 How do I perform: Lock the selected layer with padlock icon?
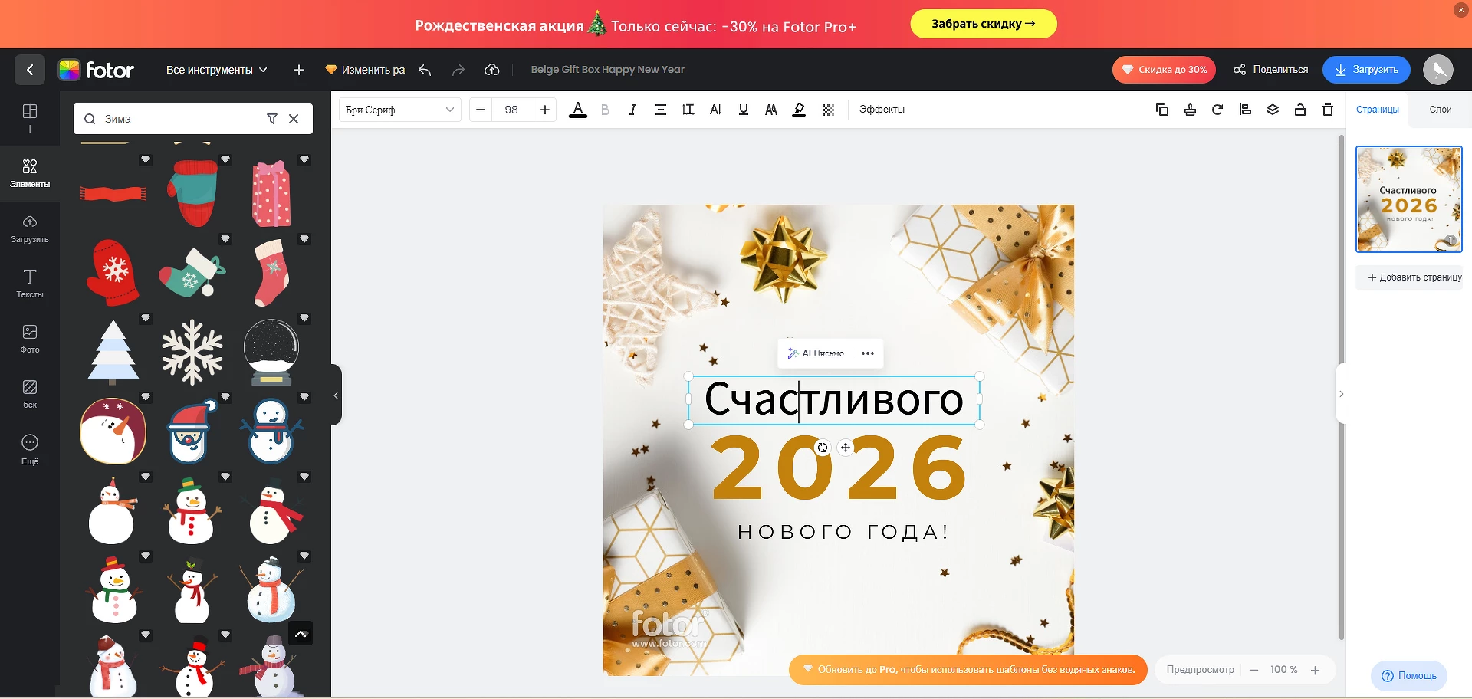tap(1300, 110)
